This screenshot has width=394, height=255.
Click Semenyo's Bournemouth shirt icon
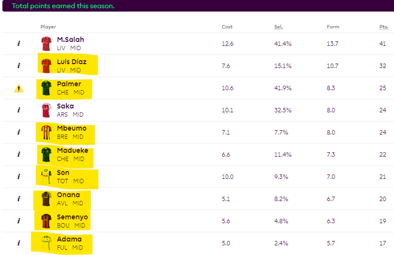point(46,221)
